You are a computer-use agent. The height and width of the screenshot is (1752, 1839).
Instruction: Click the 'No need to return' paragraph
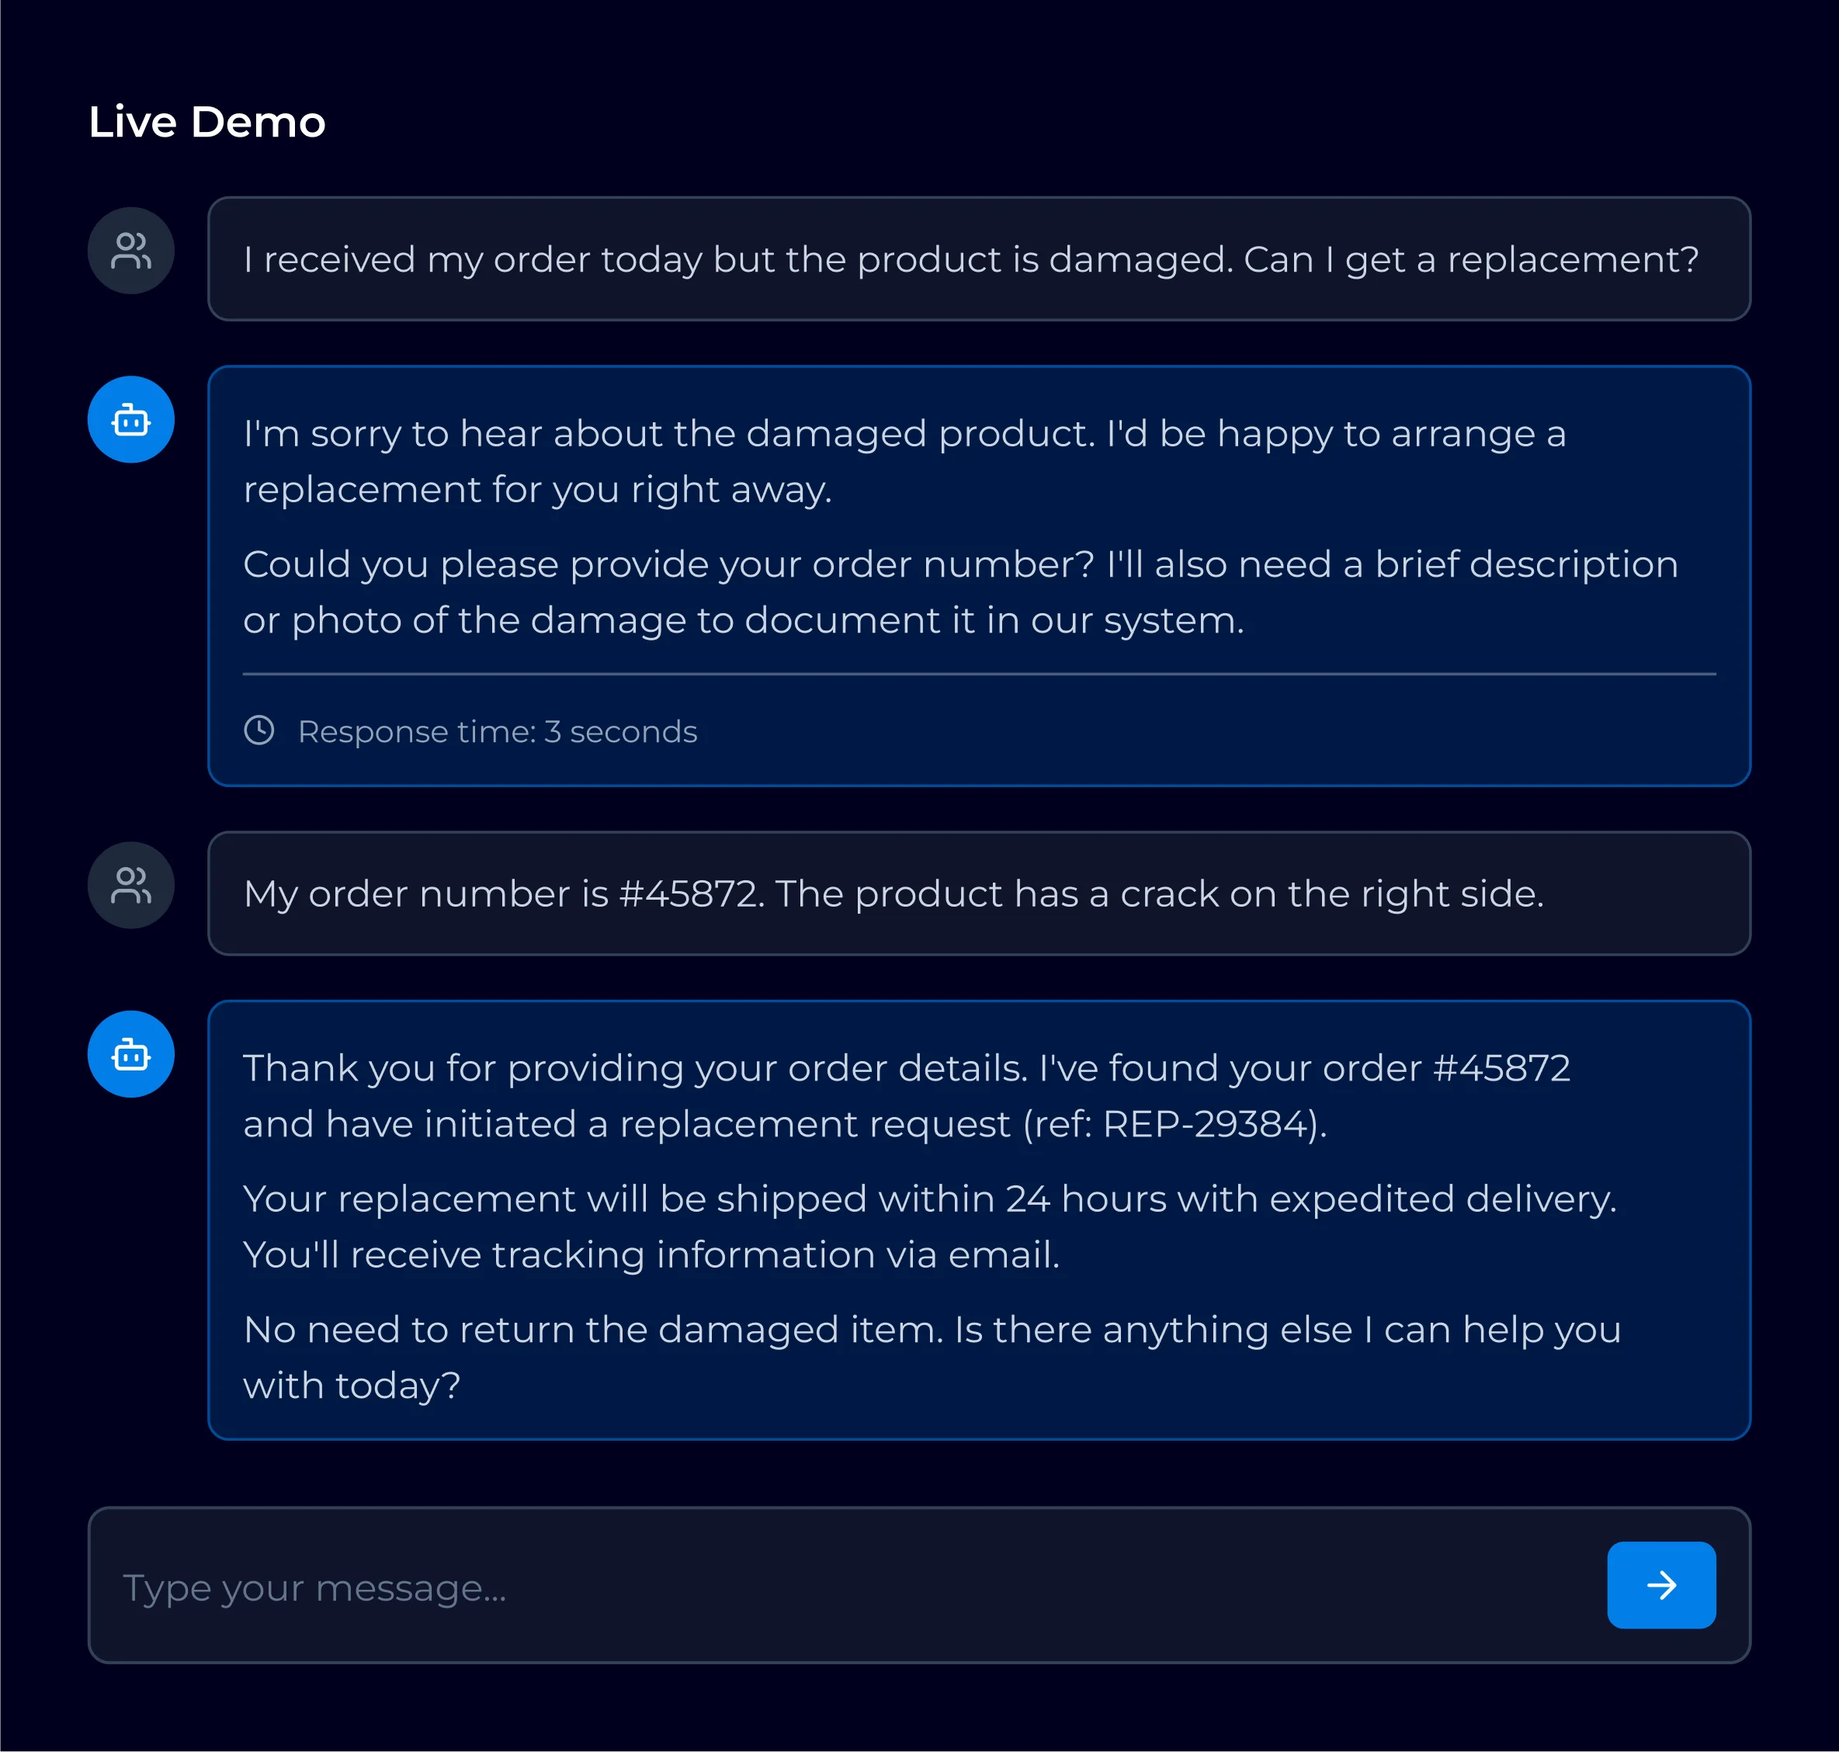(932, 1357)
